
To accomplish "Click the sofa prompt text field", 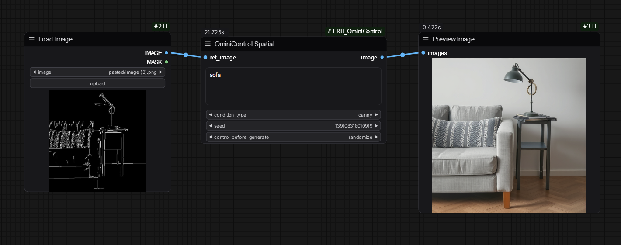I will tap(293, 86).
